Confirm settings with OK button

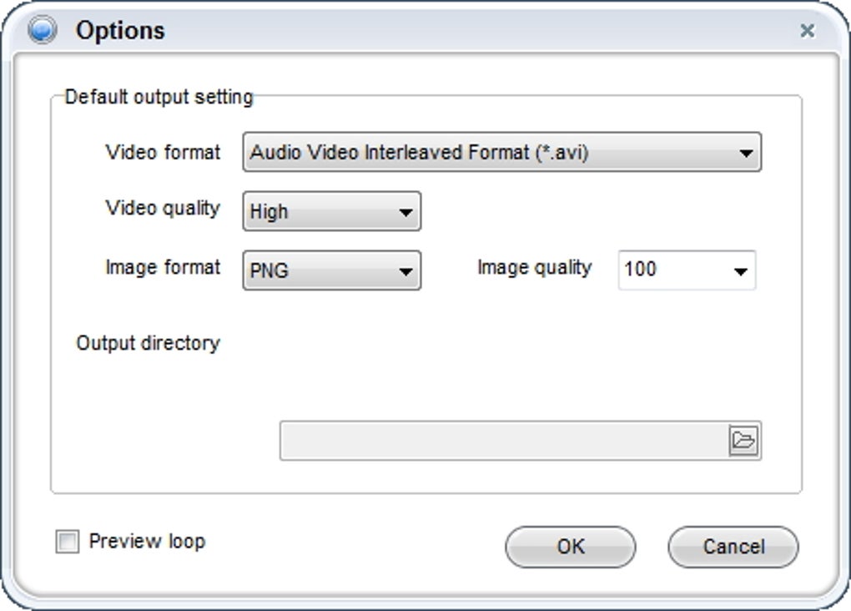pyautogui.click(x=571, y=547)
